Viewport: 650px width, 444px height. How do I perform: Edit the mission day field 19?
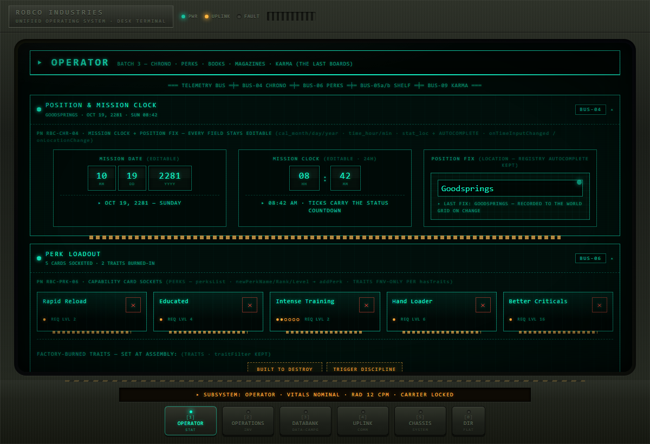point(132,178)
